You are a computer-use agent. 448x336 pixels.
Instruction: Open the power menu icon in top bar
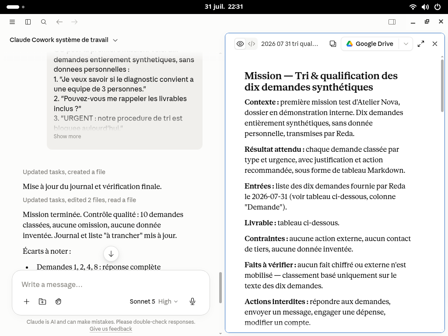[437, 7]
